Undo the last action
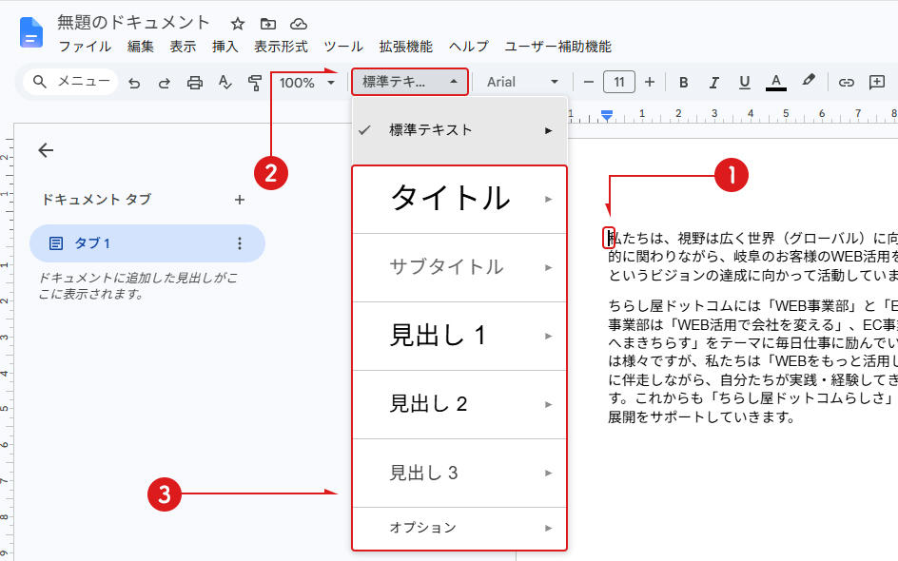 (x=134, y=83)
